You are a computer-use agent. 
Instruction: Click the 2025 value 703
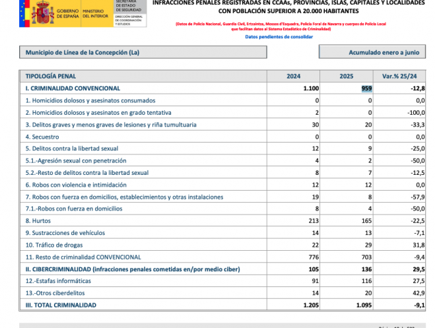coord(366,257)
